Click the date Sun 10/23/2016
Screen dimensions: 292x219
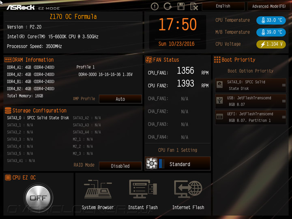click(x=176, y=44)
